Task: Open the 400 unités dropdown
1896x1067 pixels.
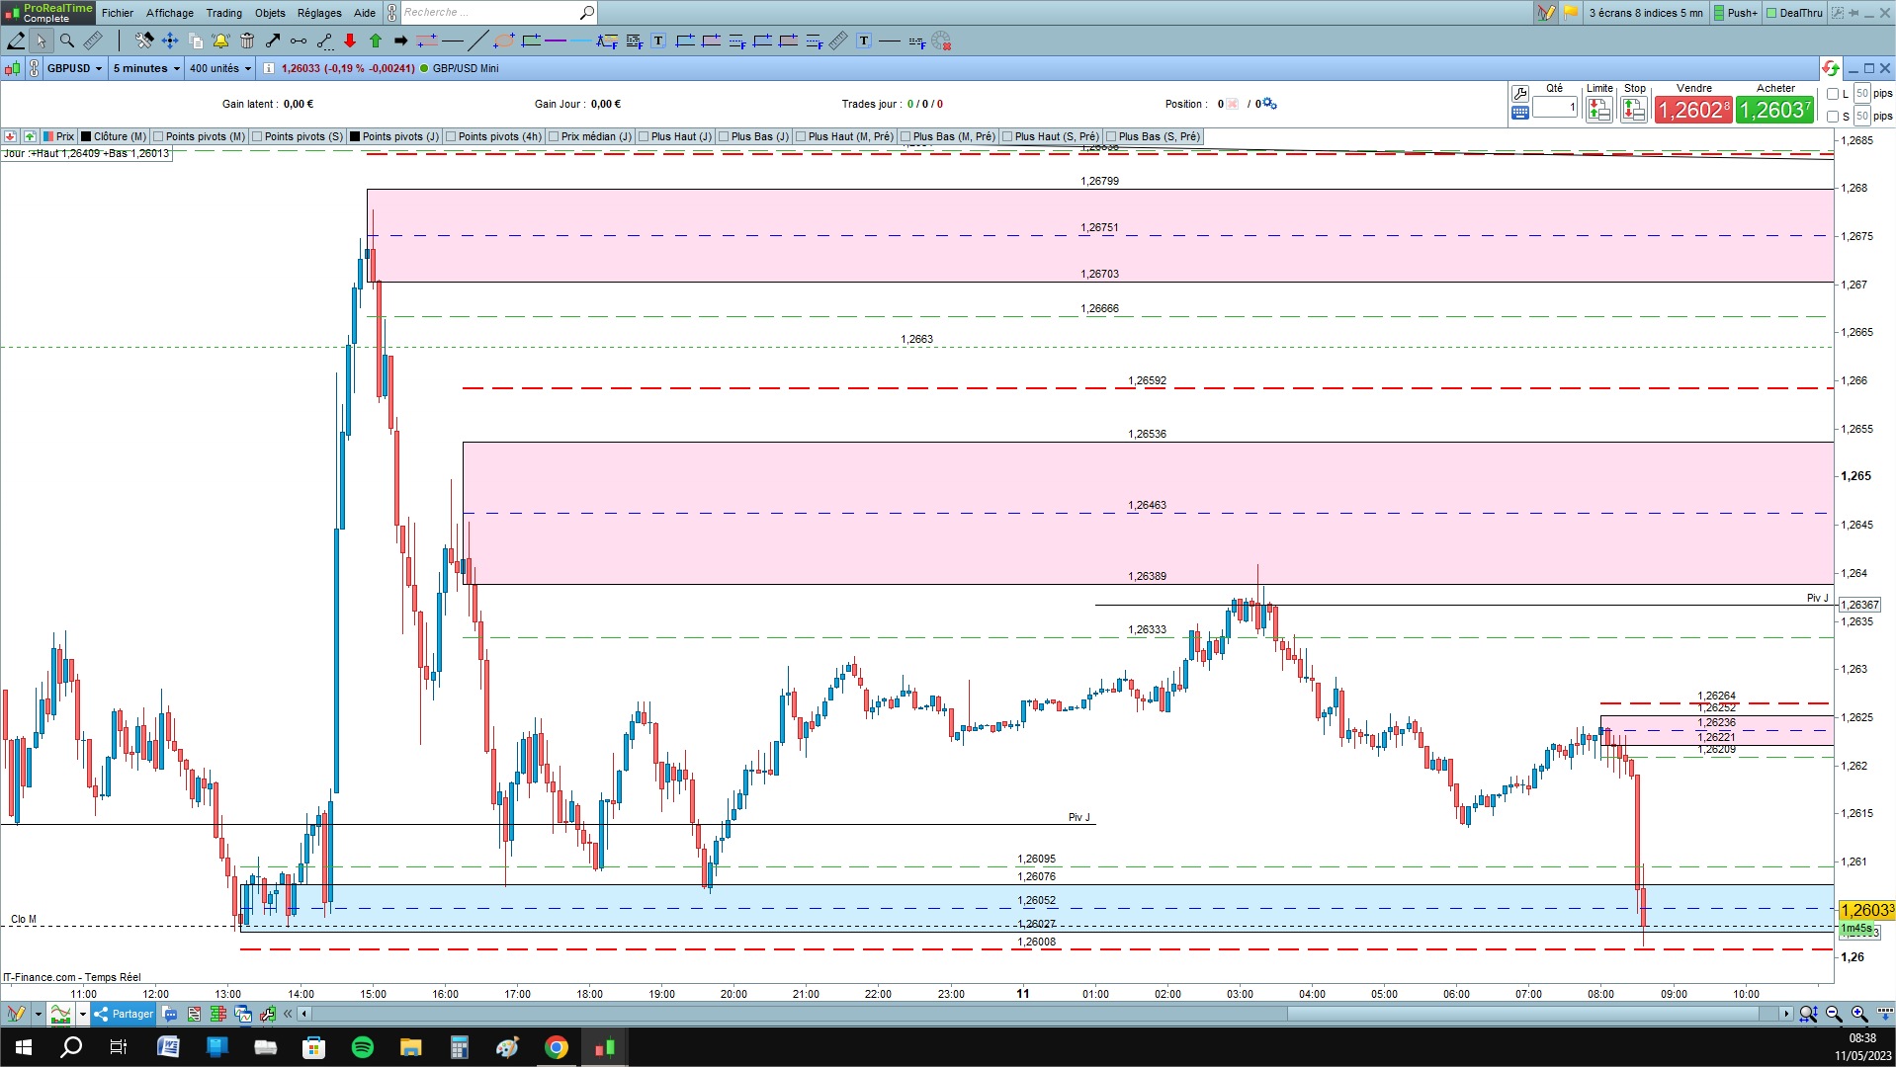Action: click(220, 68)
